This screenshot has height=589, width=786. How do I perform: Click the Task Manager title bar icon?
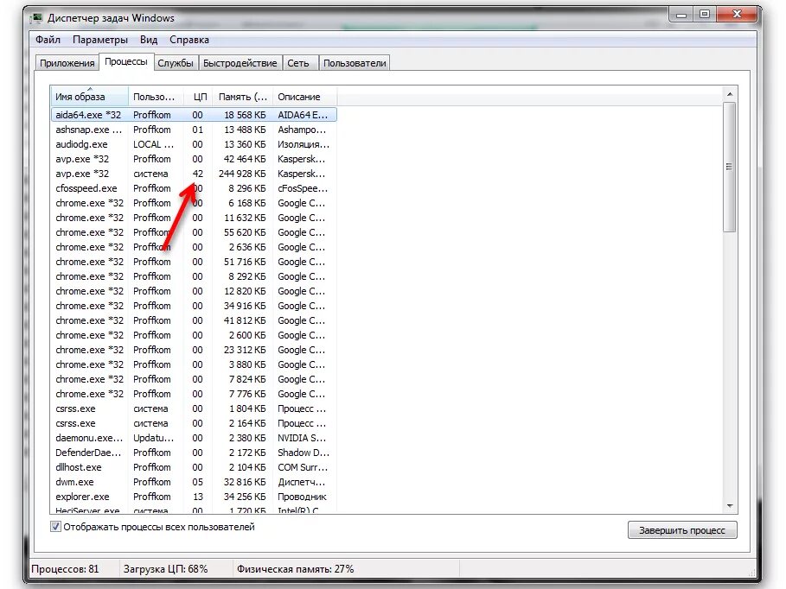[36, 18]
